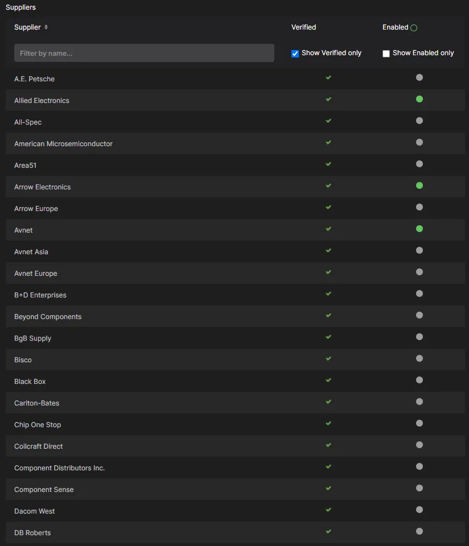The height and width of the screenshot is (546, 469).
Task: Toggle enabled status for A.E. Petsche
Action: click(x=419, y=77)
